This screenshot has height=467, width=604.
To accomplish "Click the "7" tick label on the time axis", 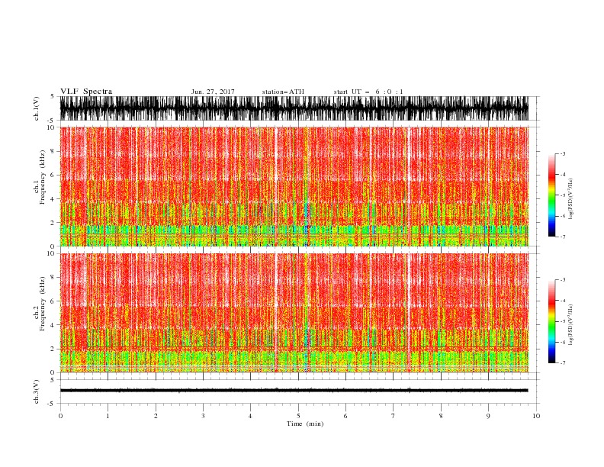I will 394,416.
